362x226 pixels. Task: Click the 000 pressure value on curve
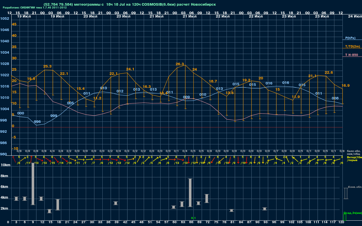(21, 113)
